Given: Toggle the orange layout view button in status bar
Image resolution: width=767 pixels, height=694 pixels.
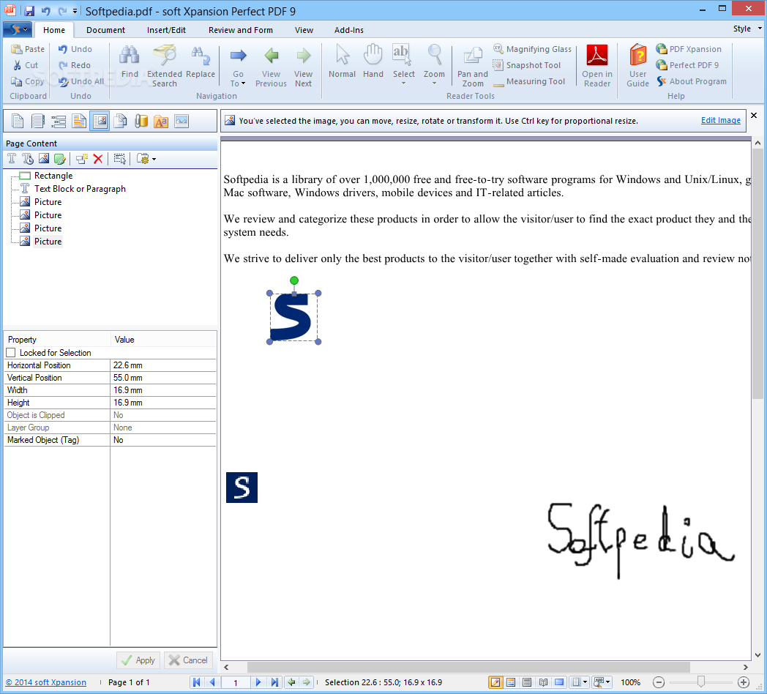Looking at the screenshot, I should pyautogui.click(x=511, y=682).
